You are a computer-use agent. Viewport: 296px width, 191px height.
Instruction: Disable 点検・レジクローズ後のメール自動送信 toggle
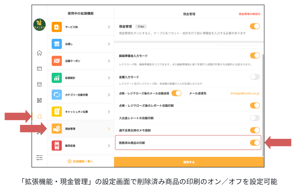[x=176, y=93]
